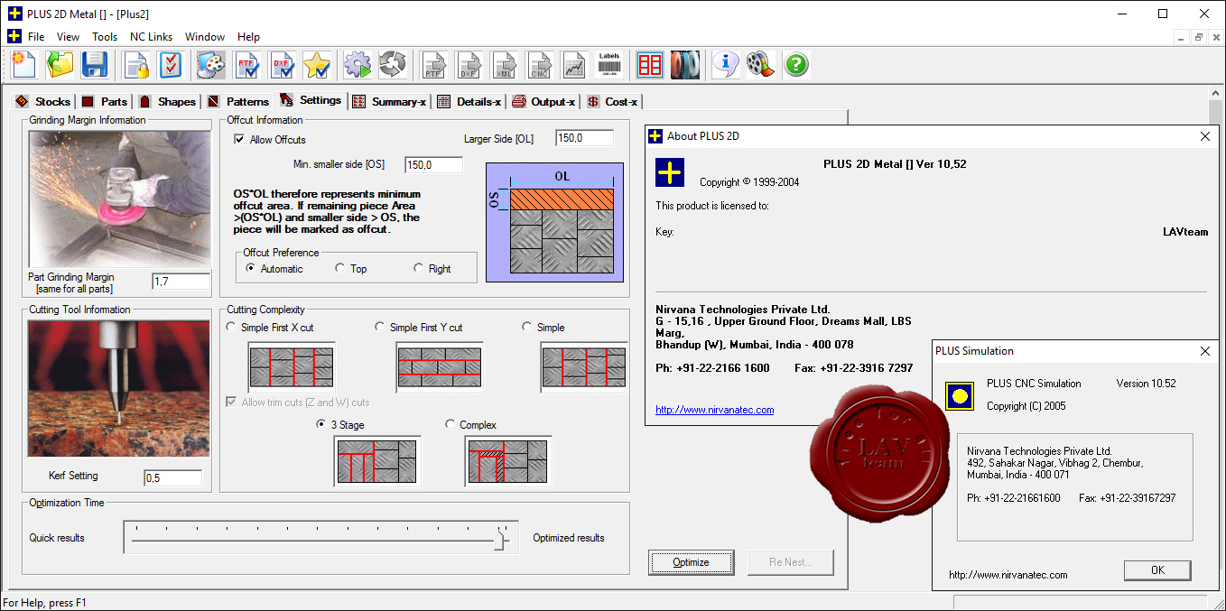Choose the Simple cutting complexity option
Viewport: 1226px width, 611px height.
click(x=527, y=328)
